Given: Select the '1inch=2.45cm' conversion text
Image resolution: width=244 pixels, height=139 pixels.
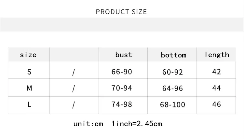Looking at the screenshot, I should 137,124.
